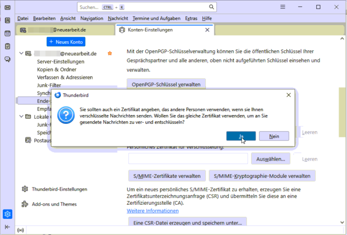Open the Navigation menu

click(92, 18)
